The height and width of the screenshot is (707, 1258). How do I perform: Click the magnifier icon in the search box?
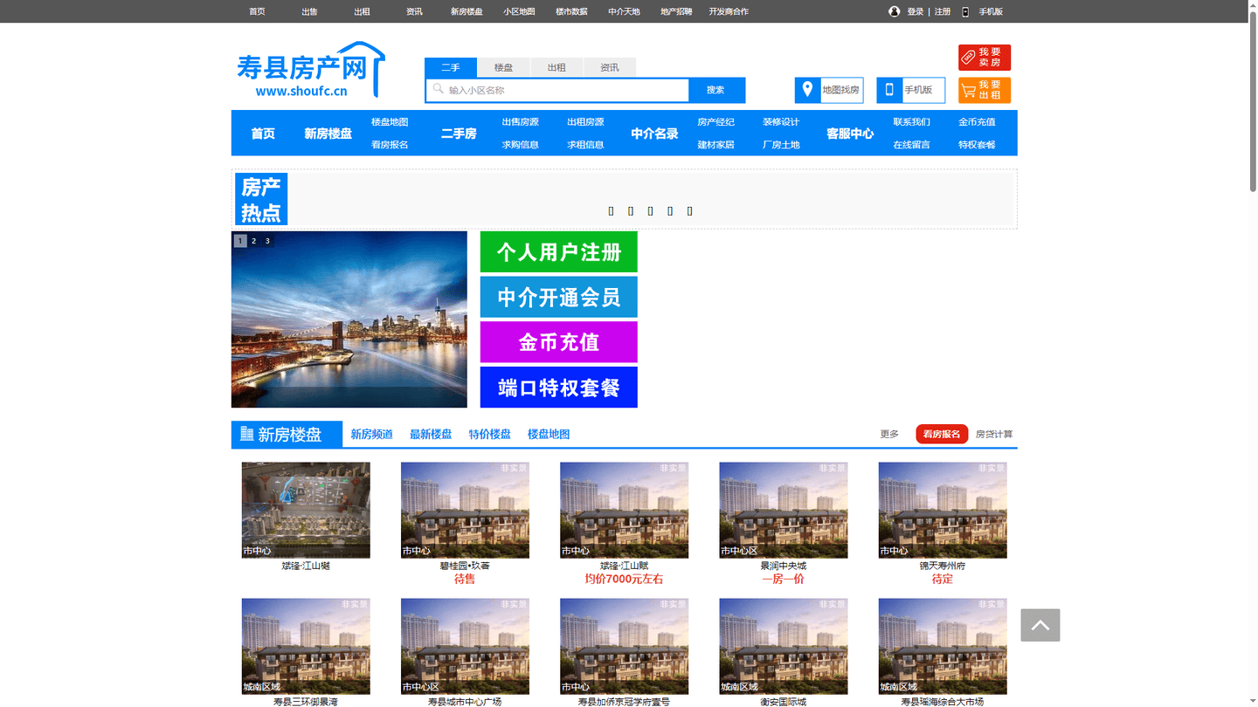pyautogui.click(x=439, y=89)
